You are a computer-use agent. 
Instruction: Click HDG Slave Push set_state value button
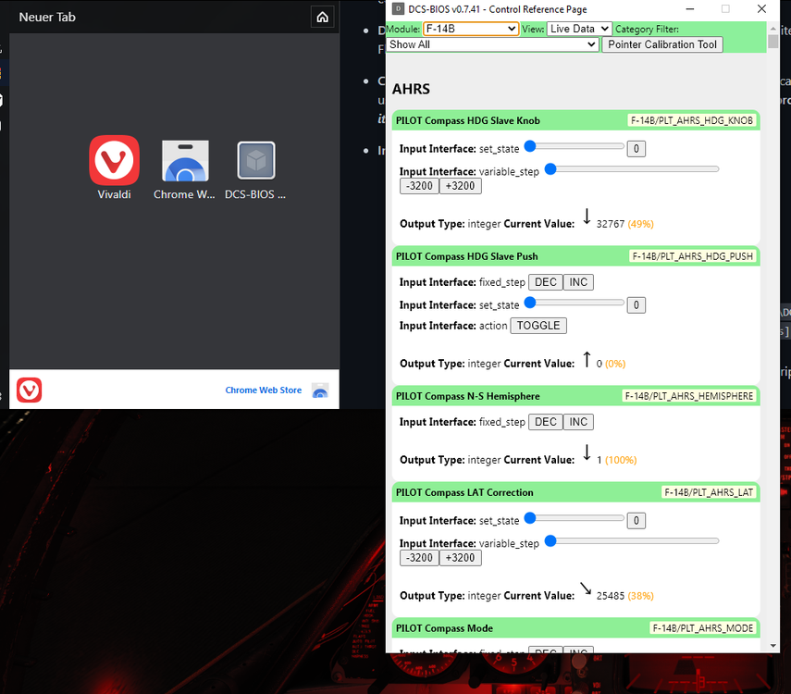click(x=637, y=304)
